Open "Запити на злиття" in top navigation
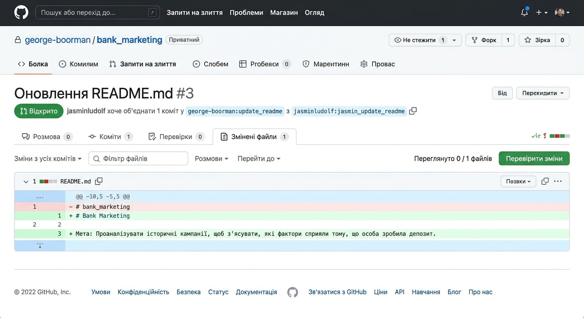The image size is (584, 318). click(195, 12)
